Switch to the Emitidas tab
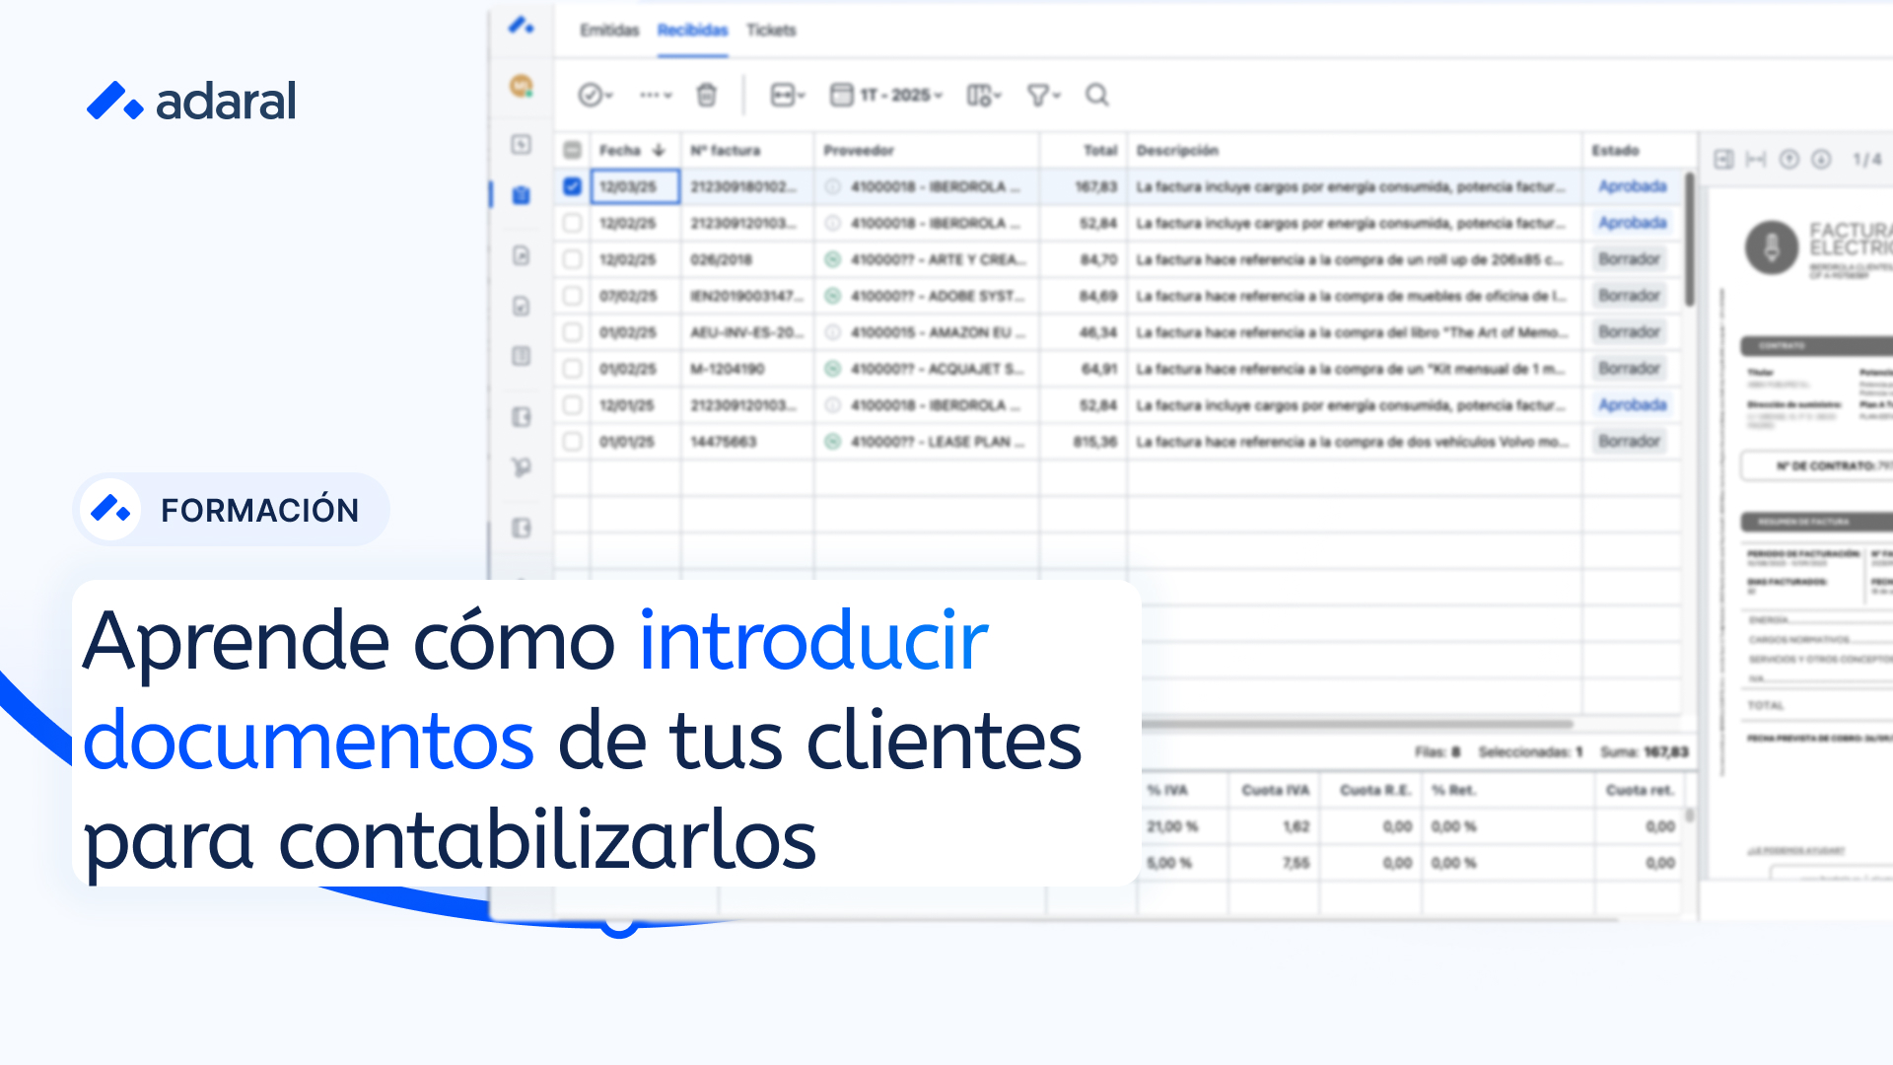 pos(609,30)
